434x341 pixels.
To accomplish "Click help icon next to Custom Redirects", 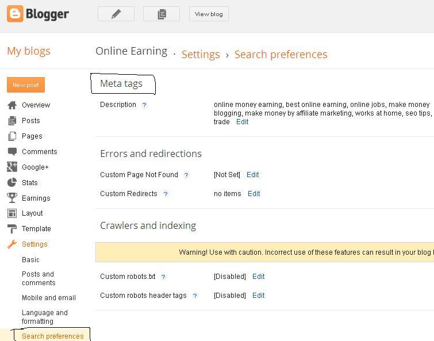I will (166, 194).
